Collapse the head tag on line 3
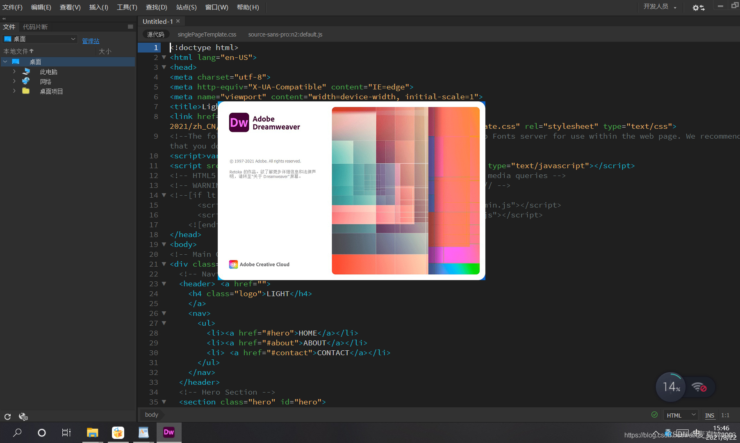Viewport: 740px width, 443px height. point(164,67)
